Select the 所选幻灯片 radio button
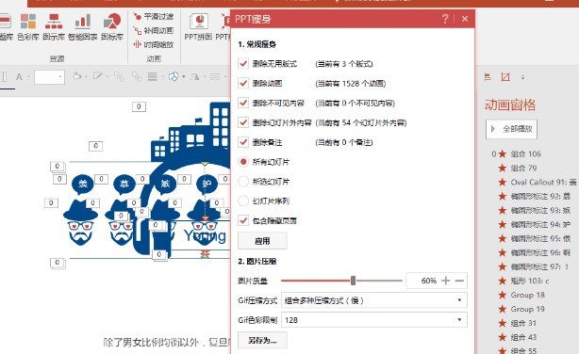This screenshot has height=354, width=579. [x=243, y=181]
